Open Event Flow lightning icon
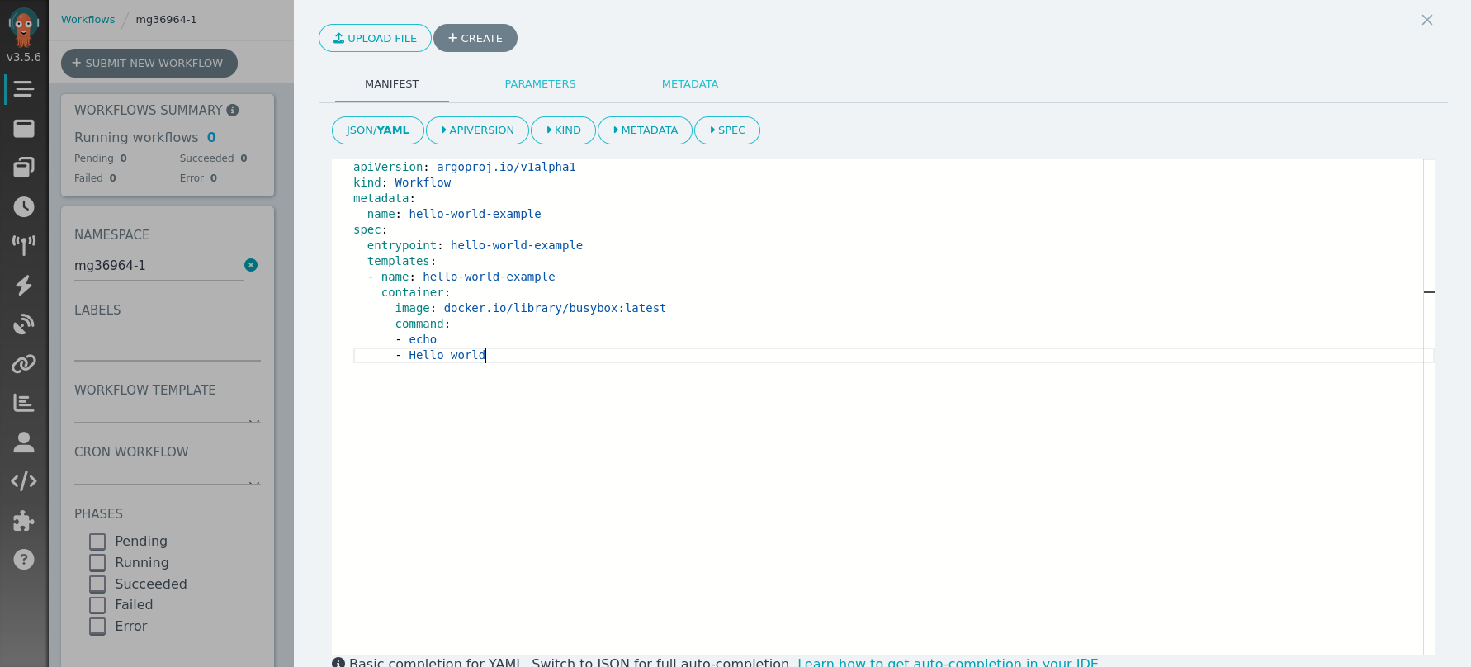This screenshot has width=1471, height=667. point(24,285)
